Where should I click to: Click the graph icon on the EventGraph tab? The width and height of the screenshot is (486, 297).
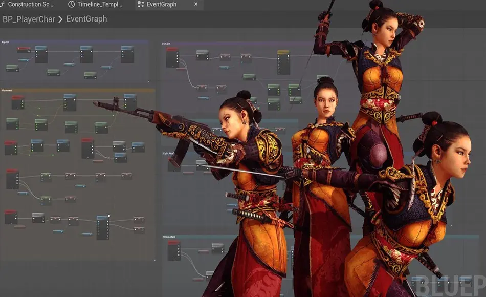tap(140, 4)
